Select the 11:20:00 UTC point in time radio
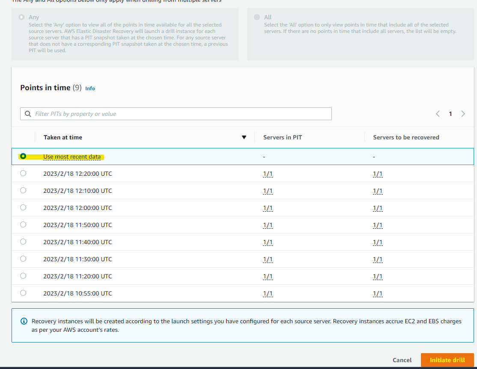 pos(23,276)
